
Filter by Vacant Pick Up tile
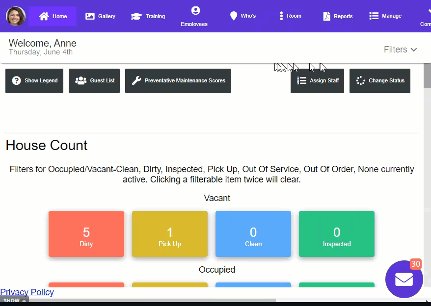[x=170, y=234]
